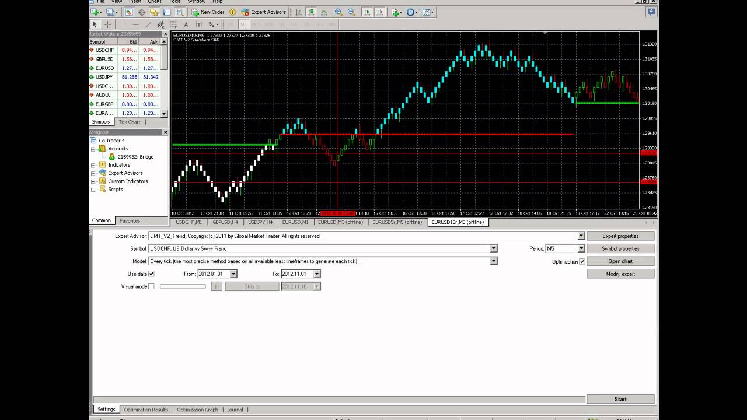This screenshot has height=420, width=747.
Task: Open the Optimization Results tab
Action: (x=146, y=409)
